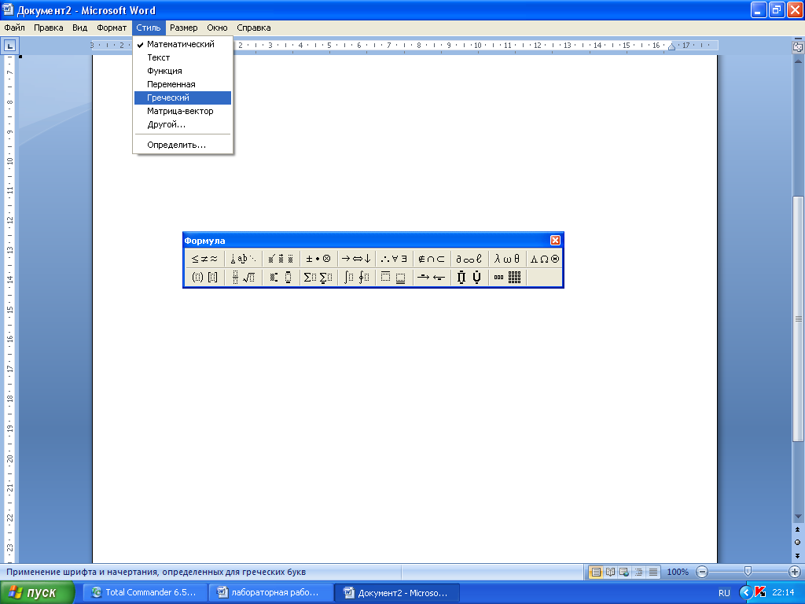Open Определить... styles dialog

coord(182,145)
